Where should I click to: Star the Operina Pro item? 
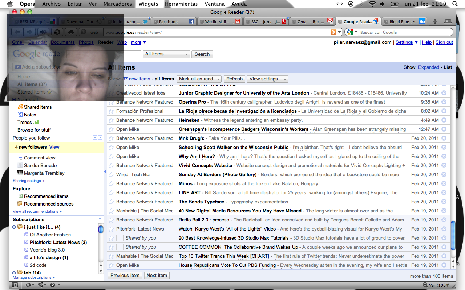click(111, 102)
